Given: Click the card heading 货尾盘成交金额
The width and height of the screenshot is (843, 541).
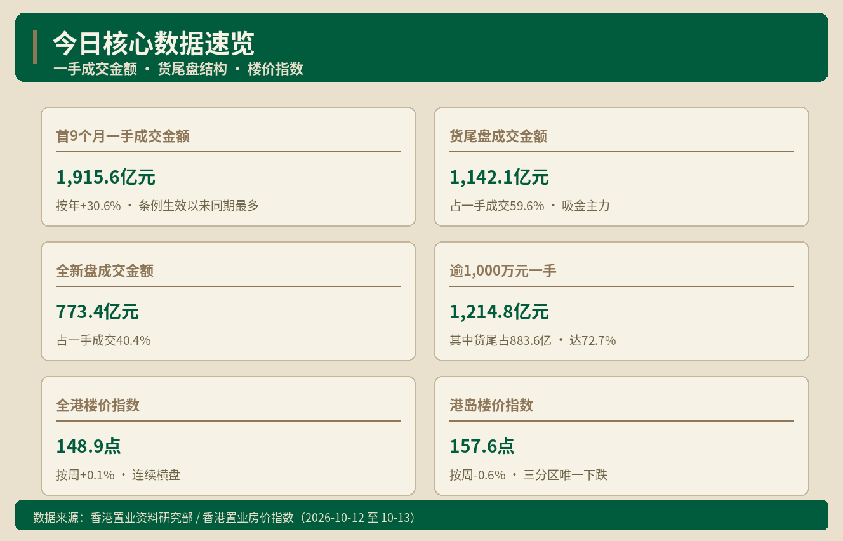Looking at the screenshot, I should 498,136.
